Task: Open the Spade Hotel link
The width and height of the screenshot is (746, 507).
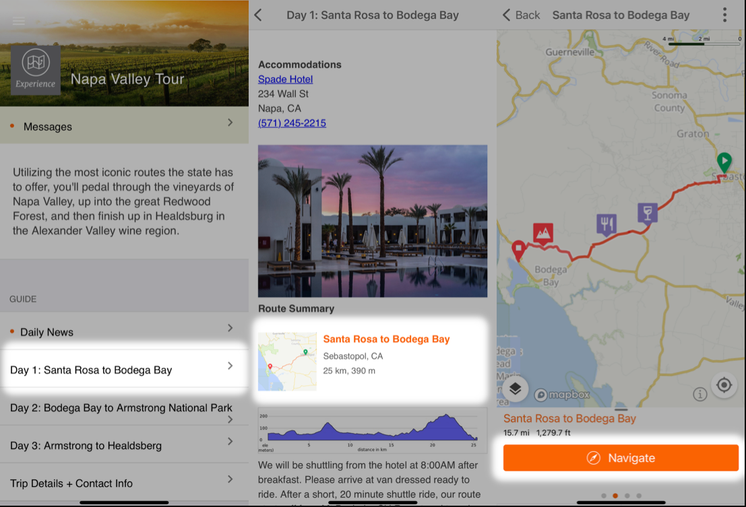Action: coord(285,79)
